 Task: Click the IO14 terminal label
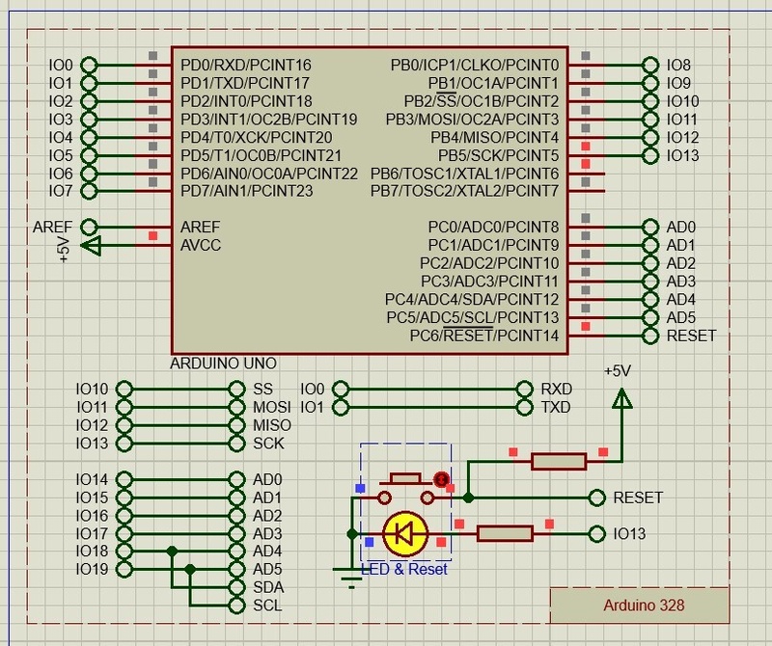92,480
